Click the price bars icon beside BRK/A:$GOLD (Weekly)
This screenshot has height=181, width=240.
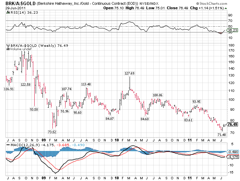8,45
